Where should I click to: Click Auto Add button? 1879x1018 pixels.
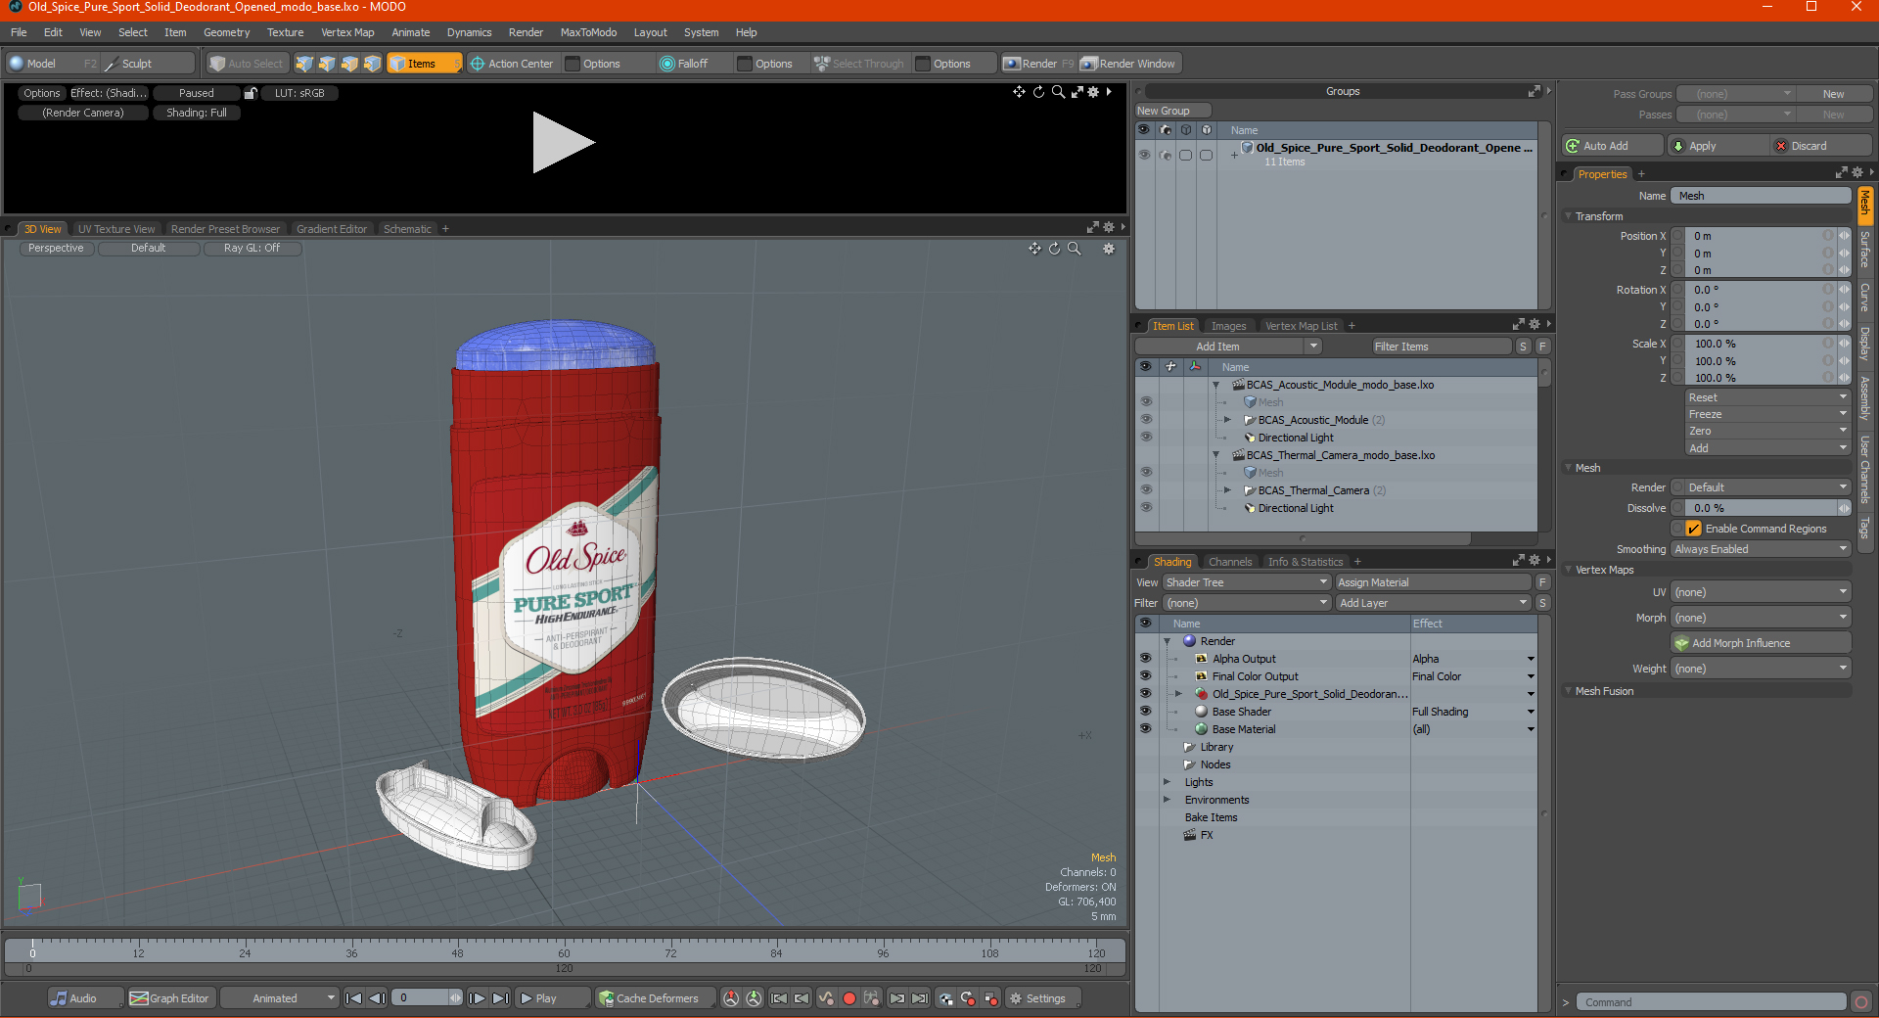click(1613, 146)
